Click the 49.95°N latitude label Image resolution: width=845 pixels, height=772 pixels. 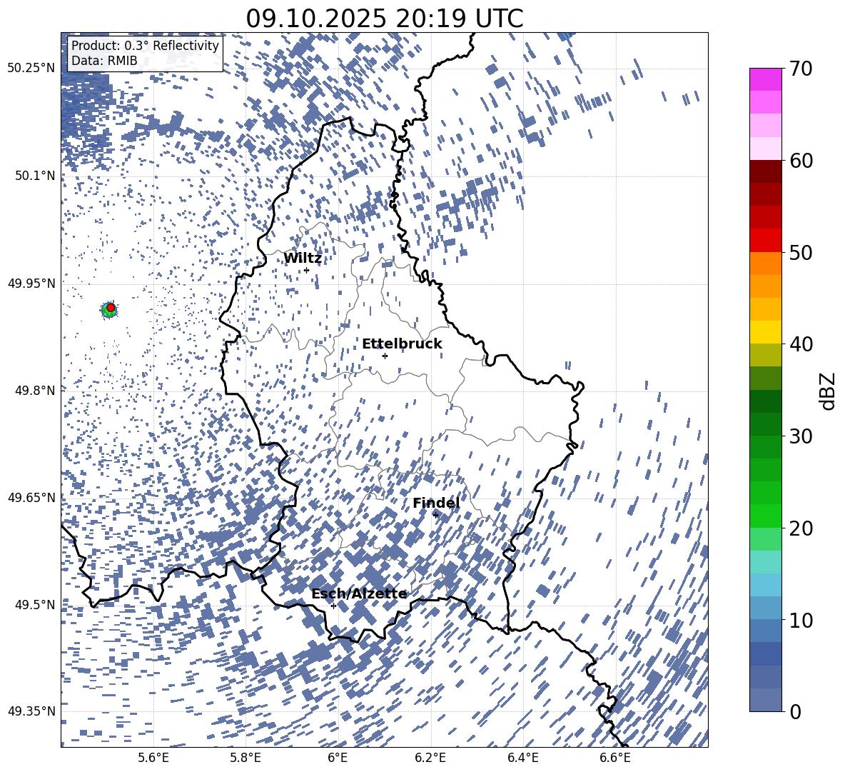point(31,283)
